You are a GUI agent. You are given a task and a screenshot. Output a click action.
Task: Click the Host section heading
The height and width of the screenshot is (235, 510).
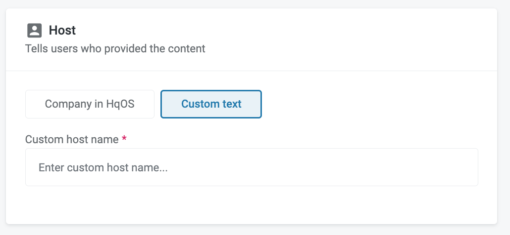tap(62, 31)
